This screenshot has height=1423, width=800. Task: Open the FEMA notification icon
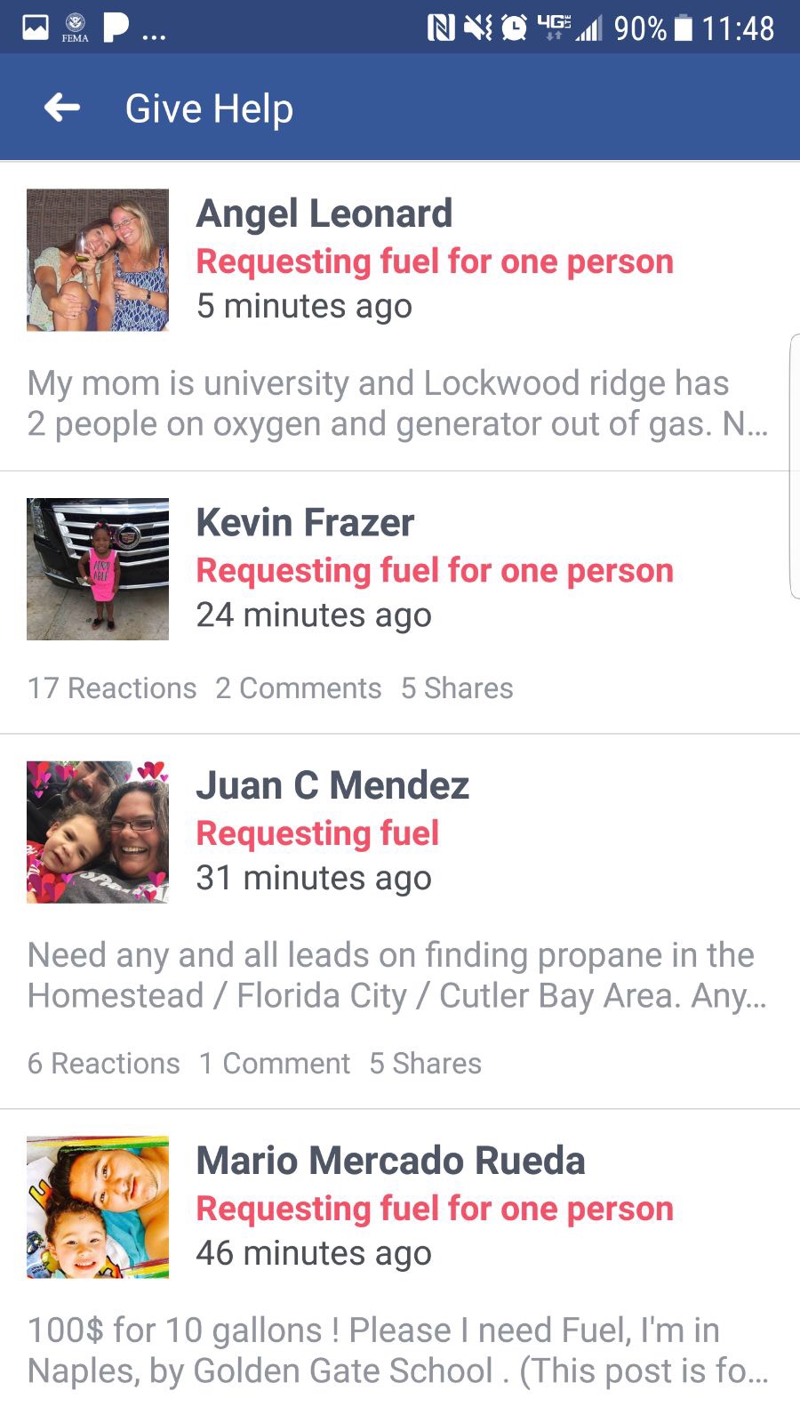[x=76, y=28]
